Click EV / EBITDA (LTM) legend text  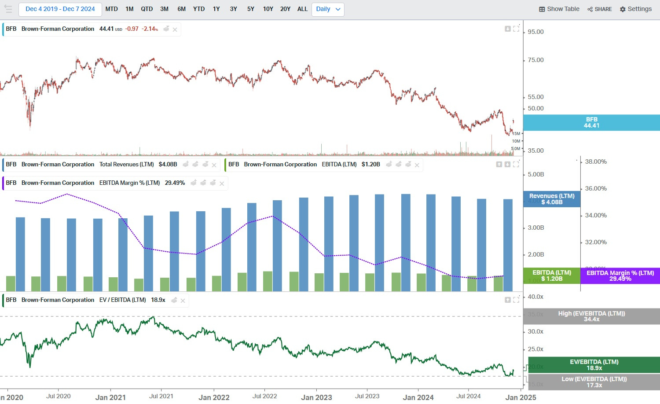click(122, 300)
